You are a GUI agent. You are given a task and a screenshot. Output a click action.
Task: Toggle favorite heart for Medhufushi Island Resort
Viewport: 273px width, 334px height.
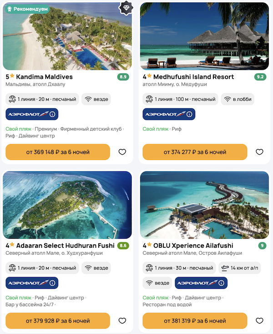click(x=259, y=152)
